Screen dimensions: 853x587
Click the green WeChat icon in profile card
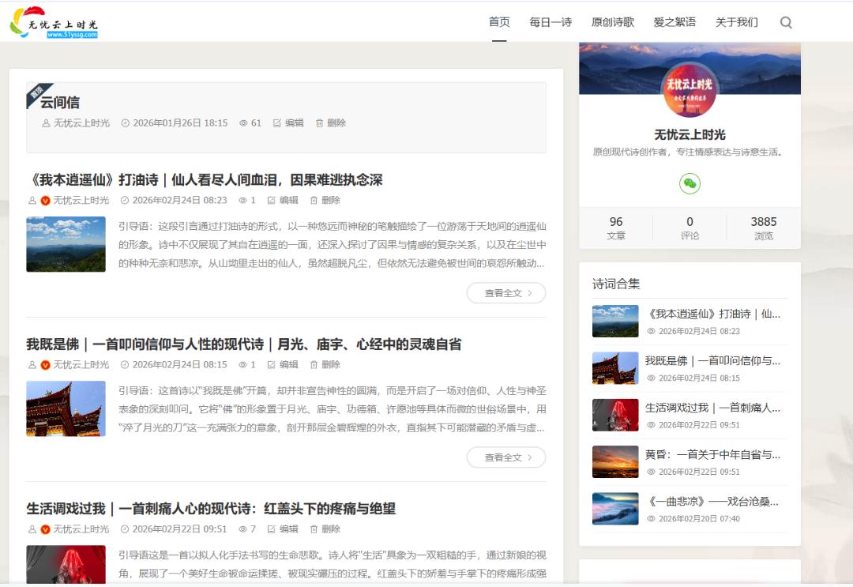(690, 183)
